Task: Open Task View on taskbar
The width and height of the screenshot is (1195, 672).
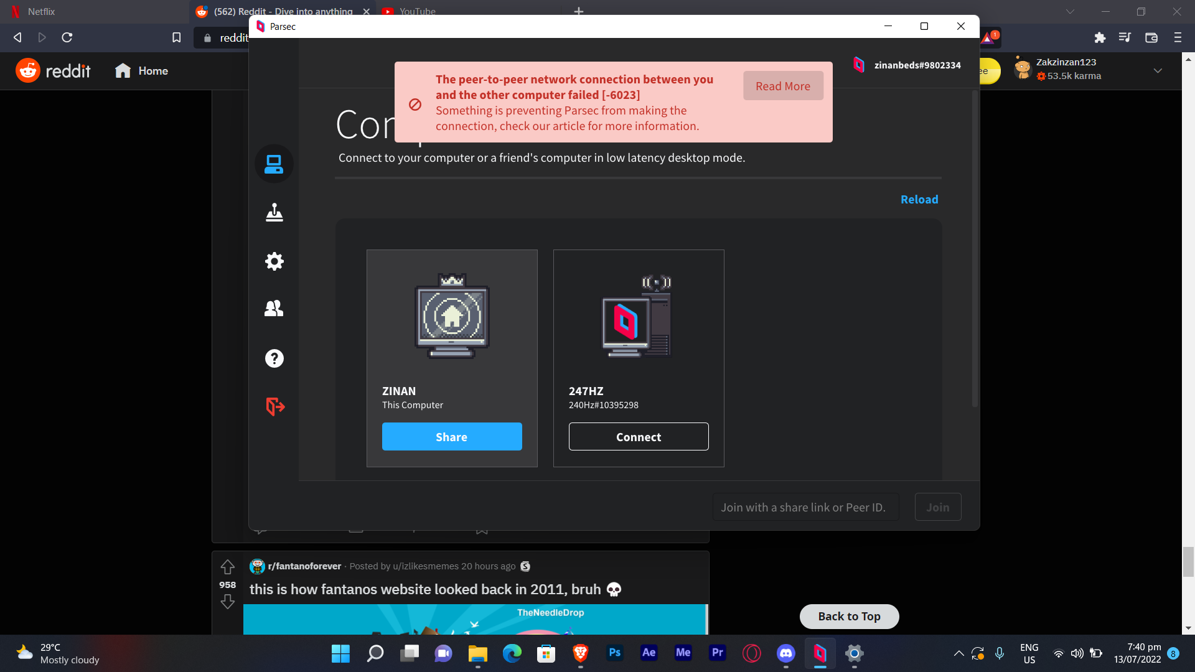Action: click(x=409, y=653)
